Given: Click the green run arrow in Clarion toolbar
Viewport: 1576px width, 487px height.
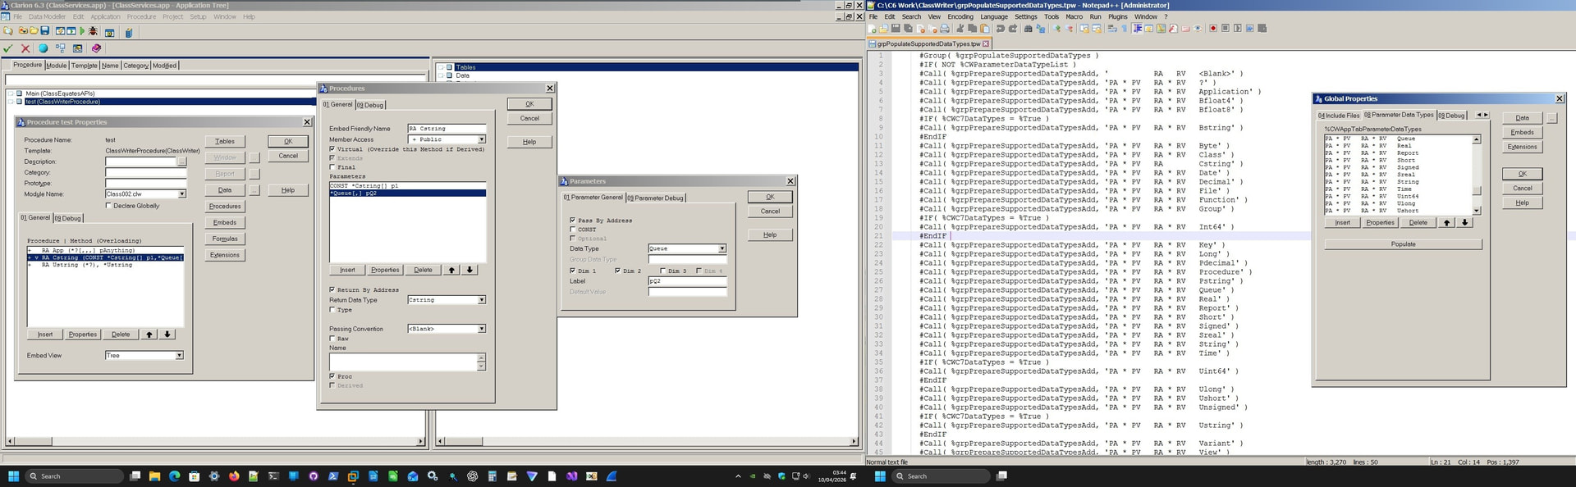Looking at the screenshot, I should pos(82,31).
